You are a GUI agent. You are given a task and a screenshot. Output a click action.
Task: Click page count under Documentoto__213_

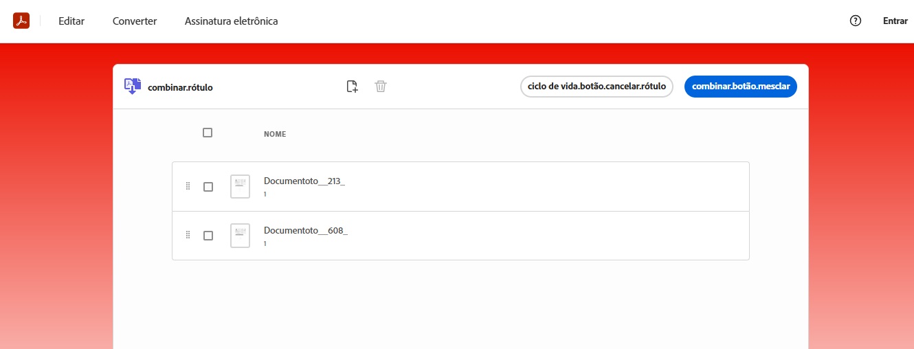click(x=265, y=194)
